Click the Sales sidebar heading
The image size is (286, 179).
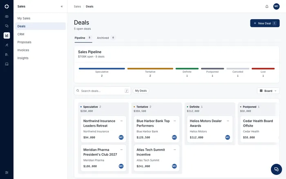click(x=21, y=7)
